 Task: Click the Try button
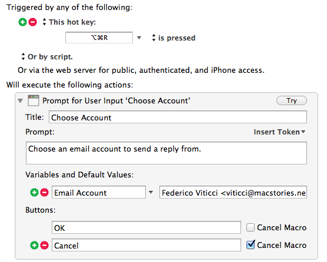tap(292, 100)
